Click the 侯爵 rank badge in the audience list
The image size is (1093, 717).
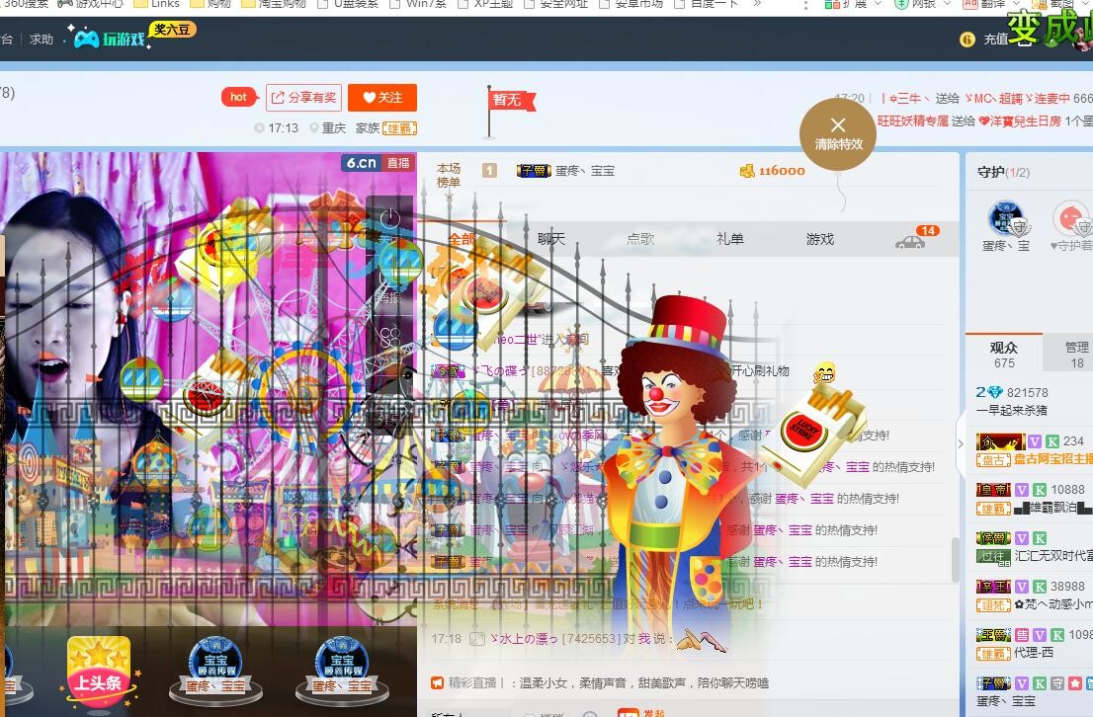pyautogui.click(x=993, y=538)
